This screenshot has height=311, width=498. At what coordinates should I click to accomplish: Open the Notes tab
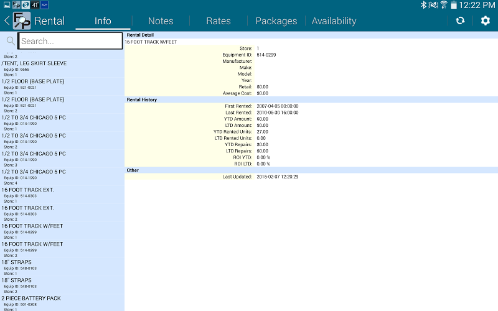click(x=161, y=21)
